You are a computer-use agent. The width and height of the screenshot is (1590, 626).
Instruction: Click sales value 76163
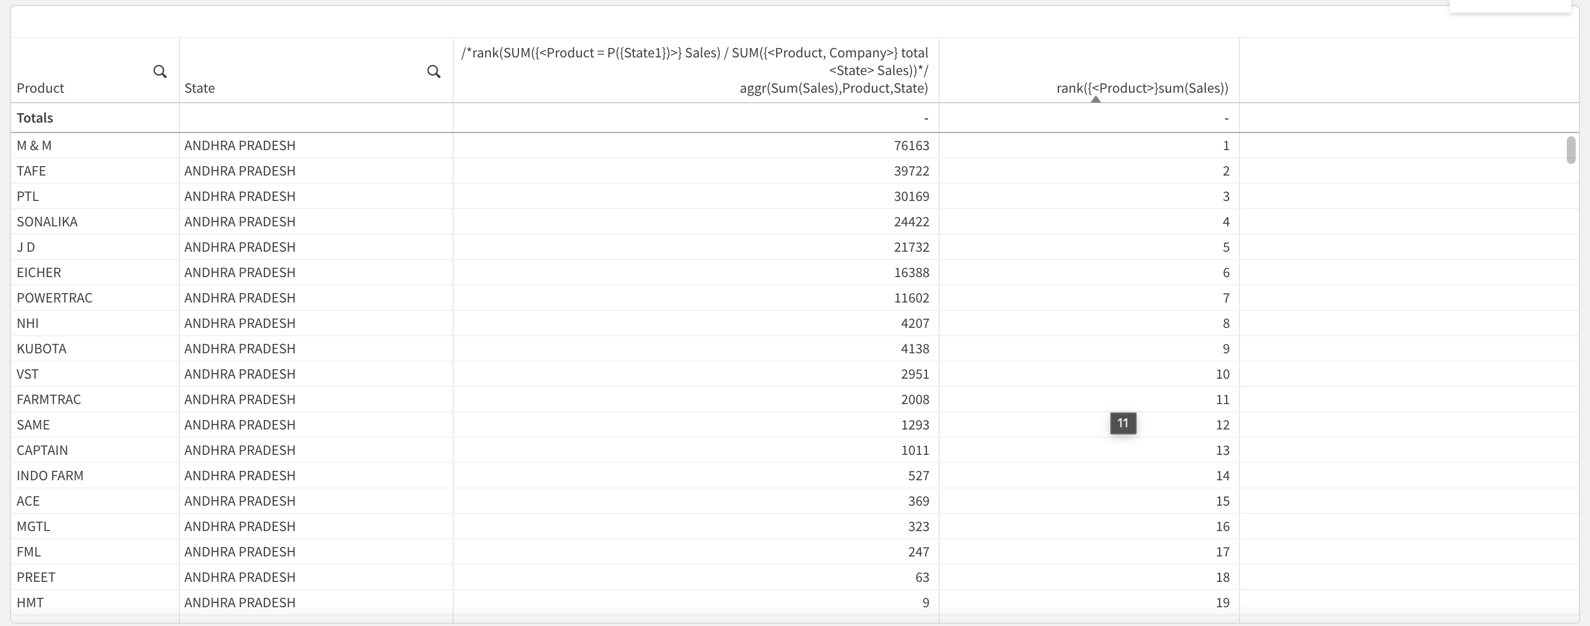point(911,146)
